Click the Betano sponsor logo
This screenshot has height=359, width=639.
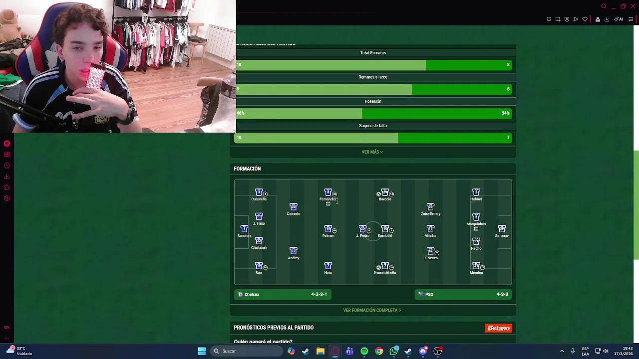point(499,328)
